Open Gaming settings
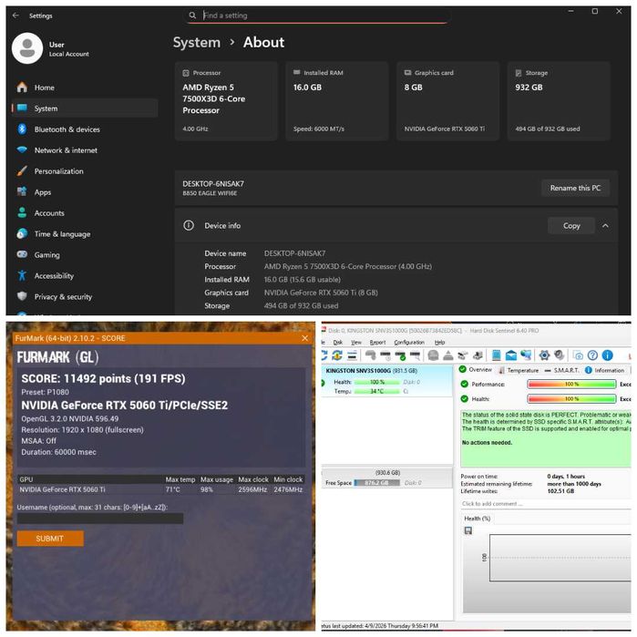The width and height of the screenshot is (637, 637). [x=46, y=255]
